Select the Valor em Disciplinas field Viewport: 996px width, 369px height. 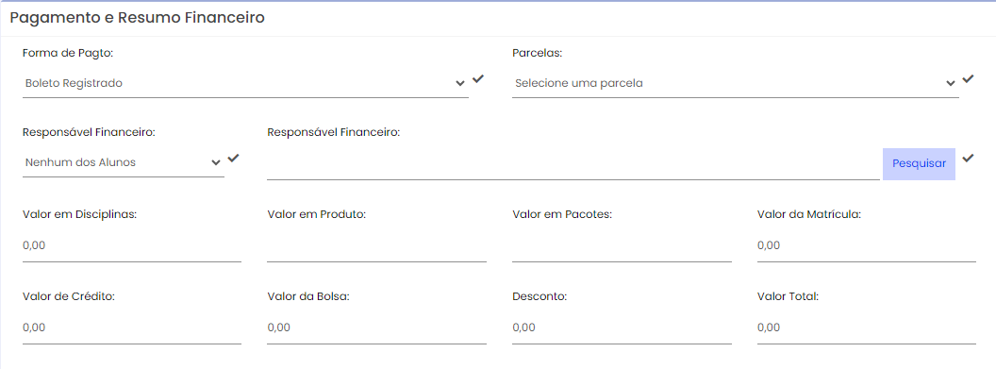(131, 245)
